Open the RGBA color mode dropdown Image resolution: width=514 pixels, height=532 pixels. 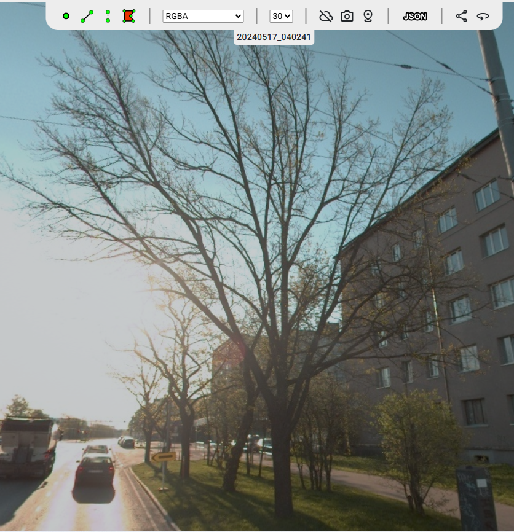(203, 16)
